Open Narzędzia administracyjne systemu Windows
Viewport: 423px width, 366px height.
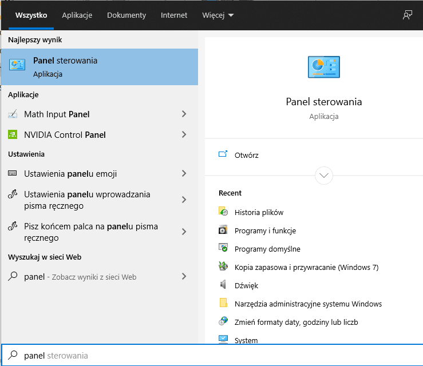(308, 304)
